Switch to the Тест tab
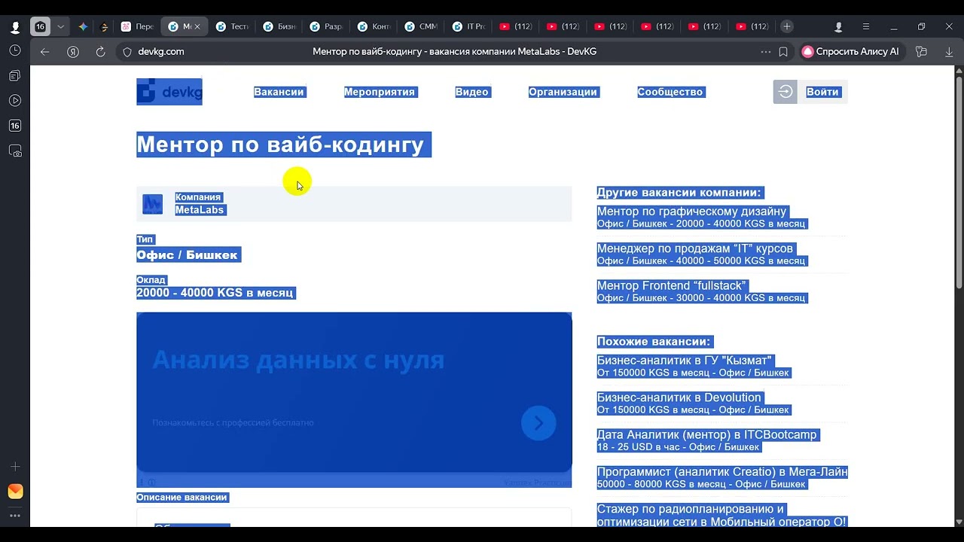The width and height of the screenshot is (964, 542). click(232, 26)
